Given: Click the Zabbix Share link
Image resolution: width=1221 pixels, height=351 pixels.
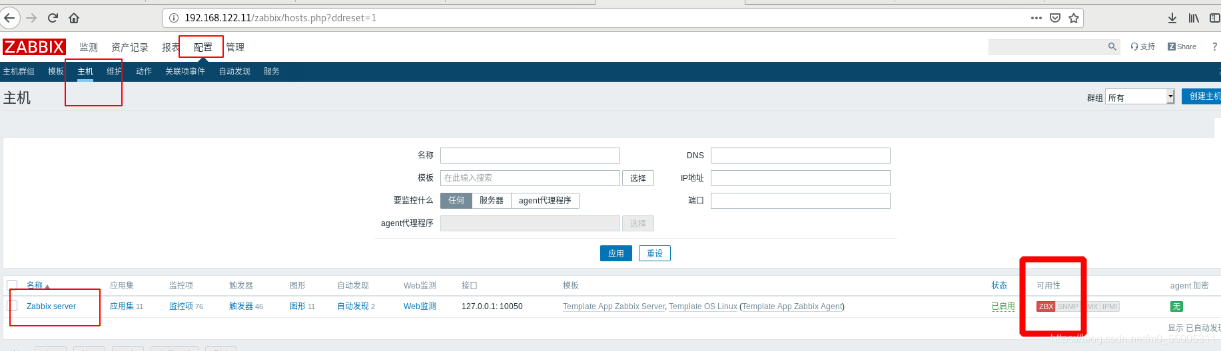Looking at the screenshot, I should click(1182, 47).
